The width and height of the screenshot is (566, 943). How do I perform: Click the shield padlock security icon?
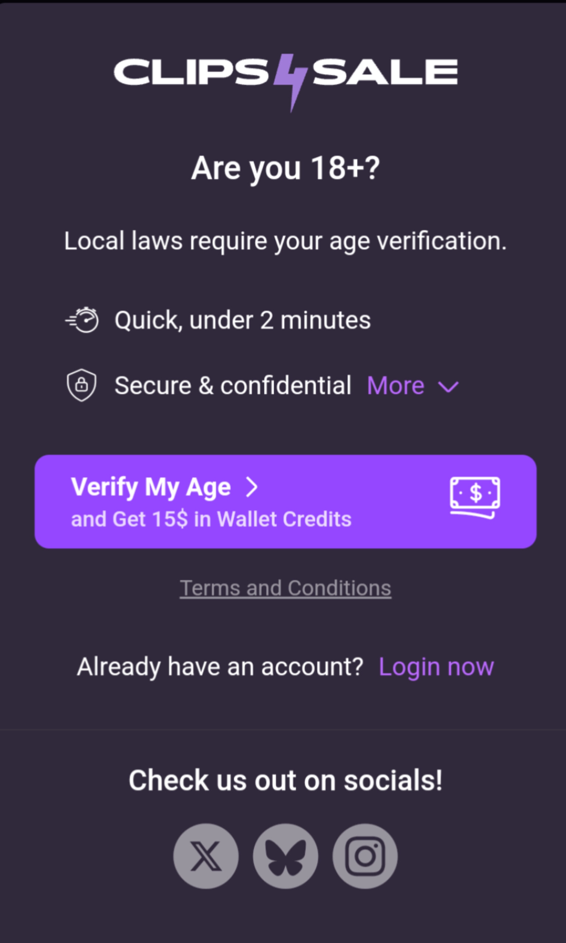[82, 385]
